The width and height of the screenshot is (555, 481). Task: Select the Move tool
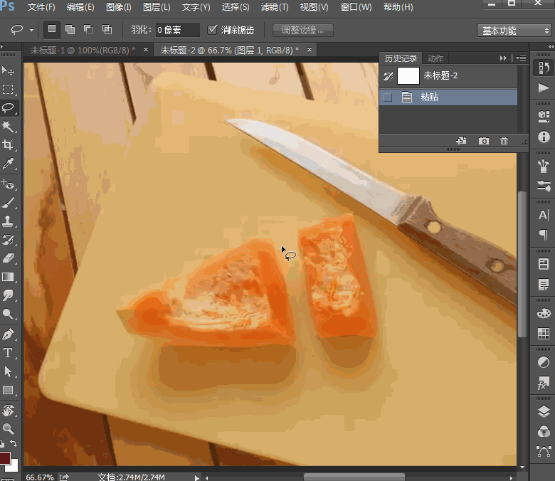click(8, 70)
